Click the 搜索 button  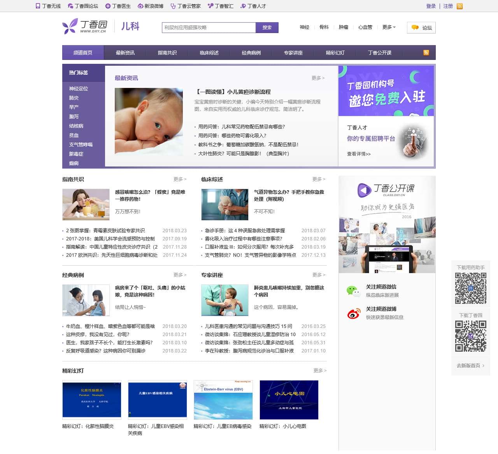tap(267, 28)
